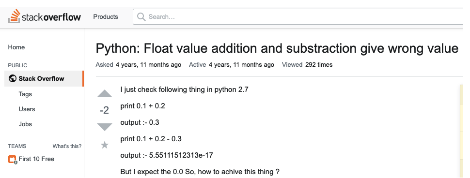Open First 10 Free teams link
This screenshot has width=470, height=178.
pyautogui.click(x=36, y=159)
